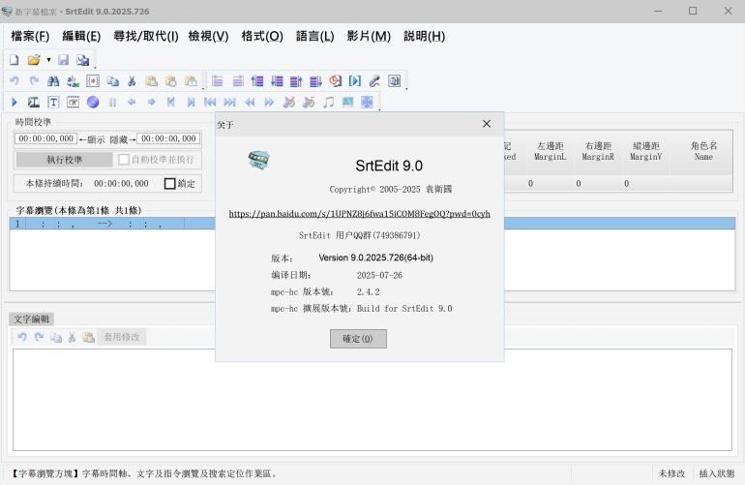Click the 角色名 Name column header

[703, 151]
